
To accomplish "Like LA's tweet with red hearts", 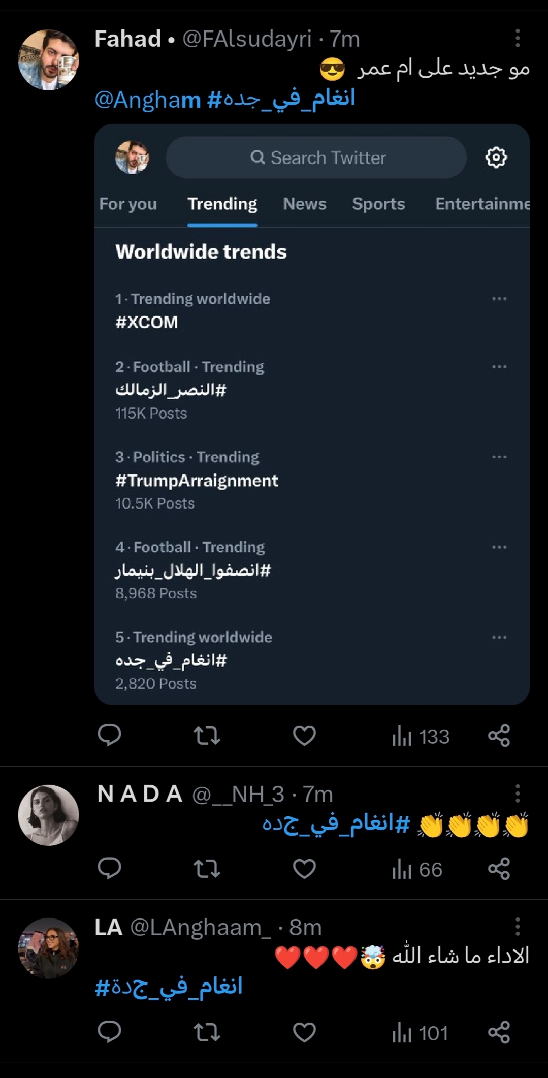I will 304,1032.
